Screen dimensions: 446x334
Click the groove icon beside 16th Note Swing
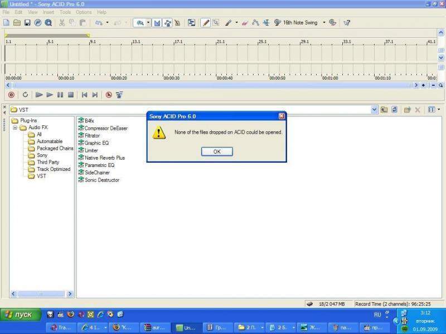point(277,23)
